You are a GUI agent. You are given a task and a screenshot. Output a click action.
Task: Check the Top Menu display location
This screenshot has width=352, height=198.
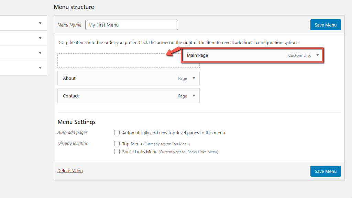[x=117, y=144]
